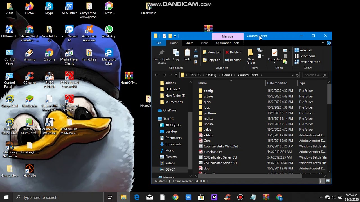The height and width of the screenshot is (202, 360).
Task: Switch to large icons view in status bar
Action: [x=328, y=181]
